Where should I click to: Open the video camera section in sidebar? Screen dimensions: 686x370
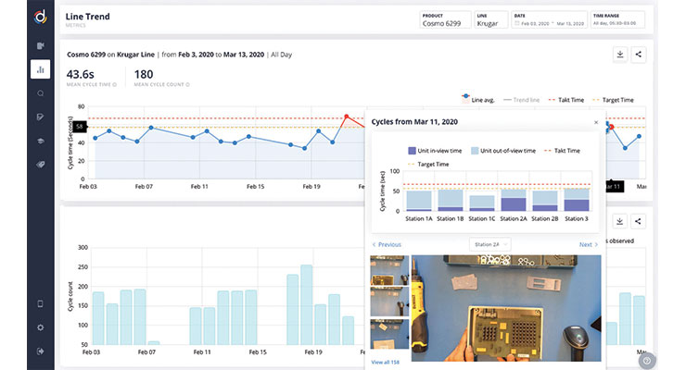(x=41, y=45)
